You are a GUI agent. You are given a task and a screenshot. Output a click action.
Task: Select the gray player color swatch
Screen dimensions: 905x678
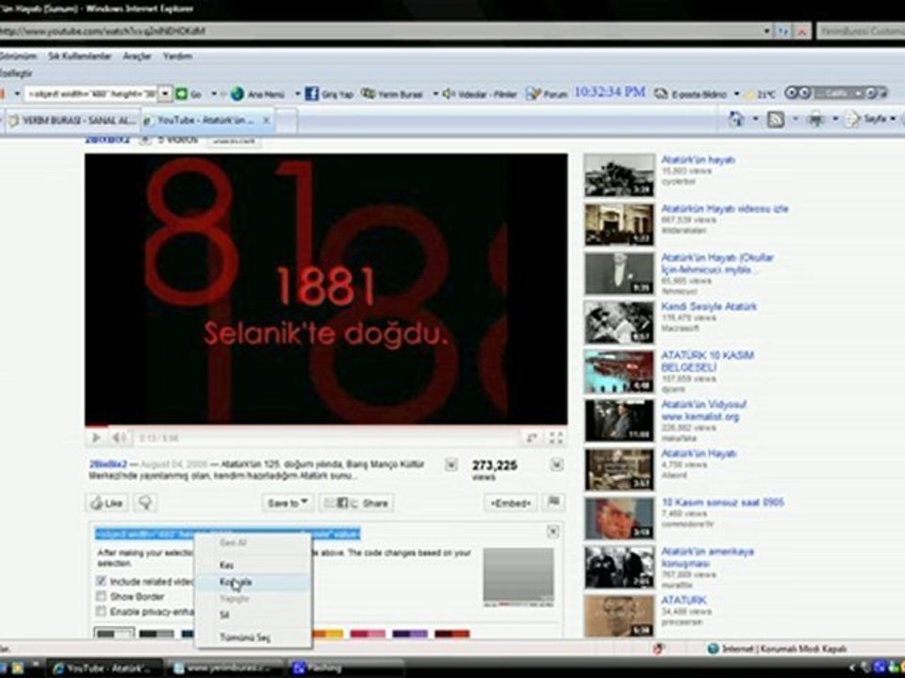pyautogui.click(x=114, y=634)
